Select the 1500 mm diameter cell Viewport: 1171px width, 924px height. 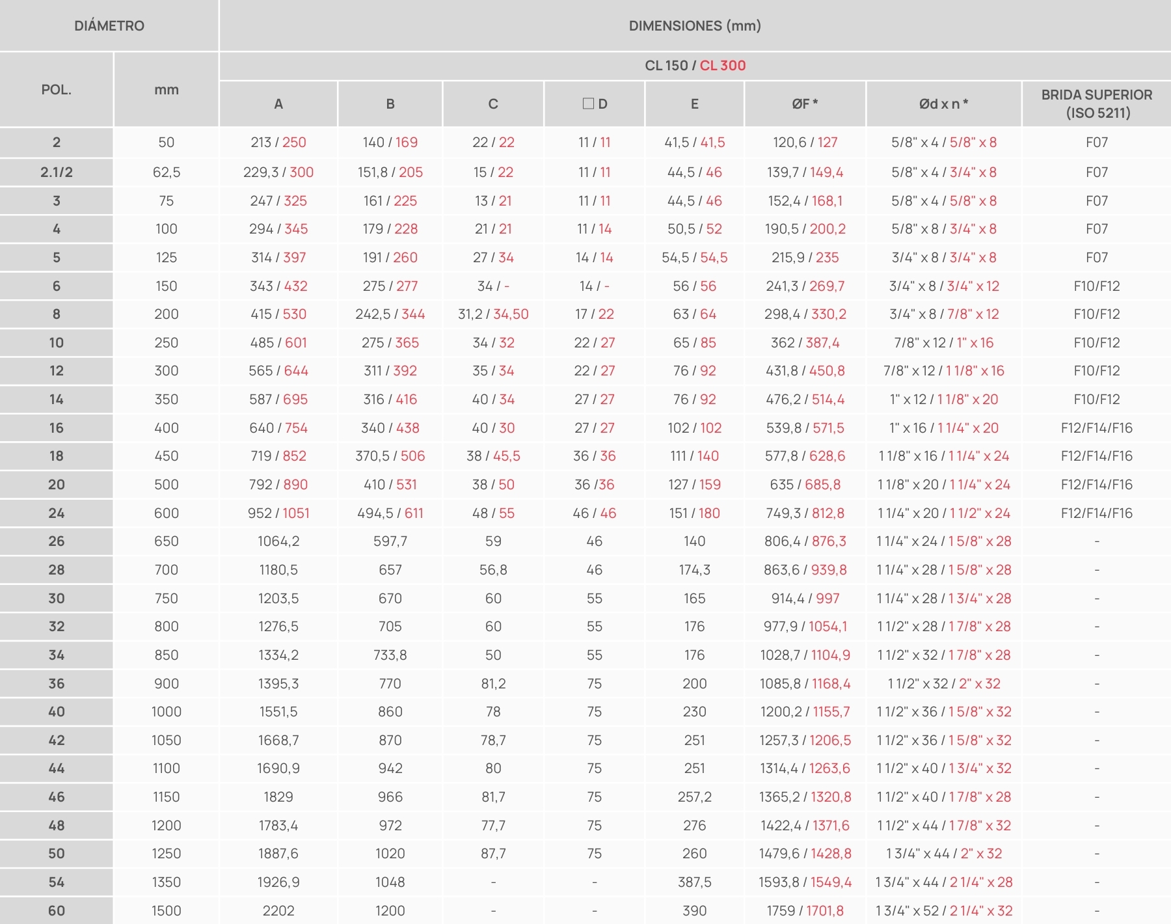tap(167, 911)
